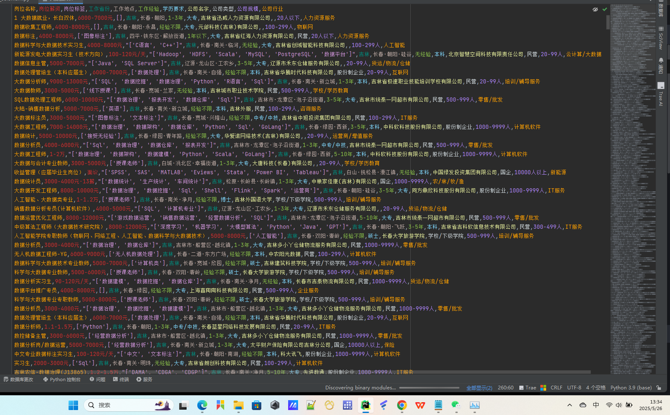Image resolution: width=670 pixels, height=415 pixels.
Task: Toggle the read-only lock icon in the status bar
Action: 659,388
